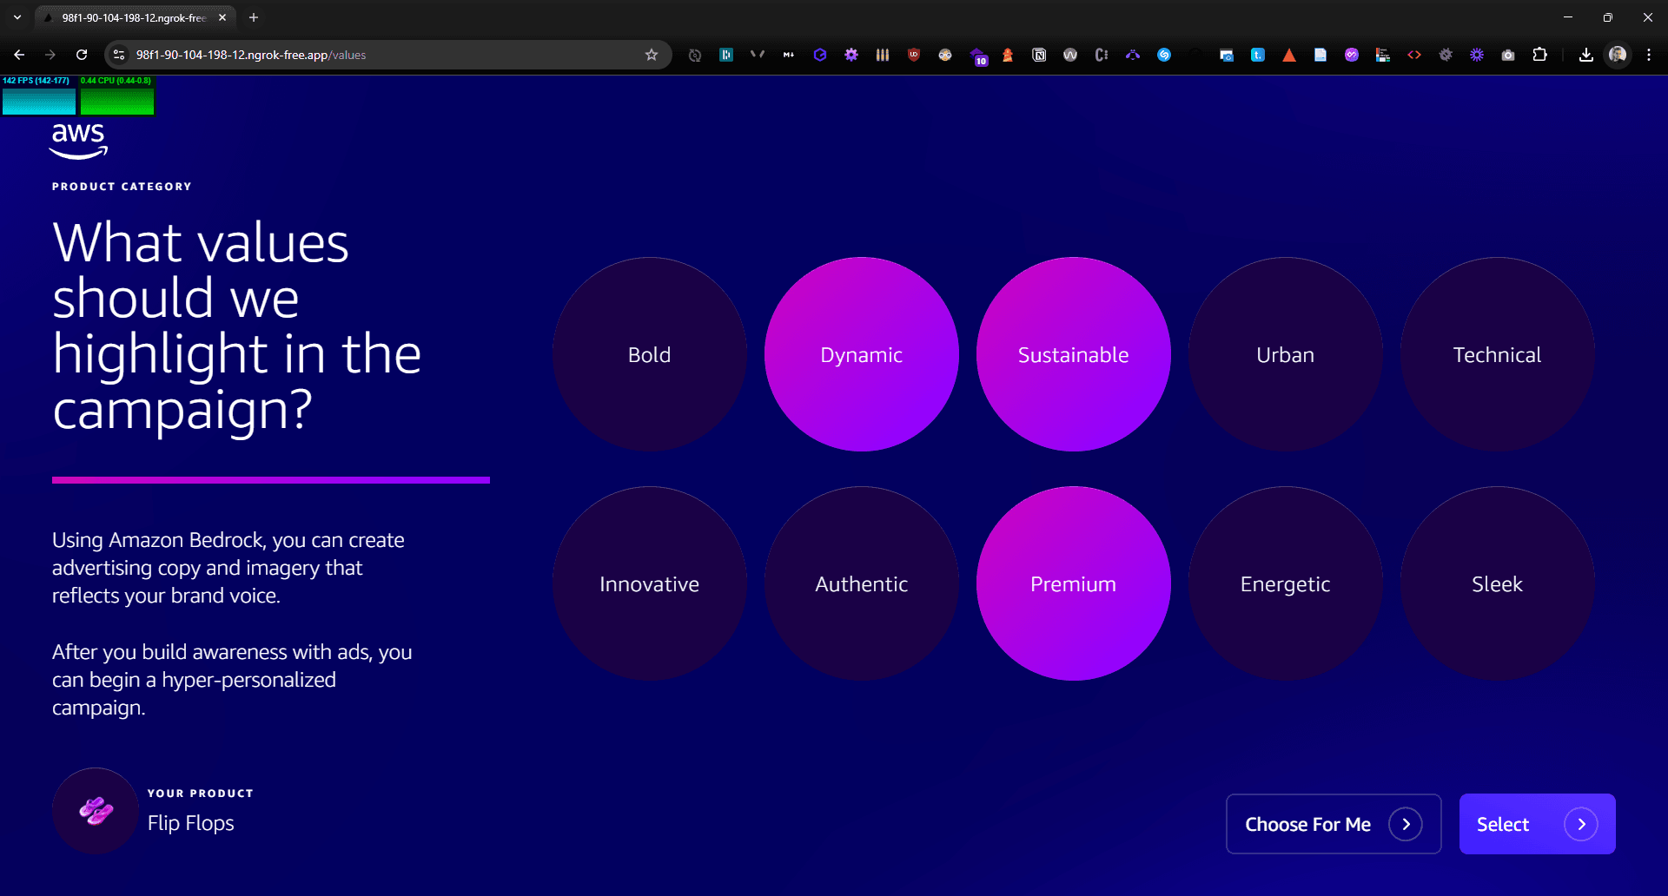Click the AWS logo

tap(78, 141)
